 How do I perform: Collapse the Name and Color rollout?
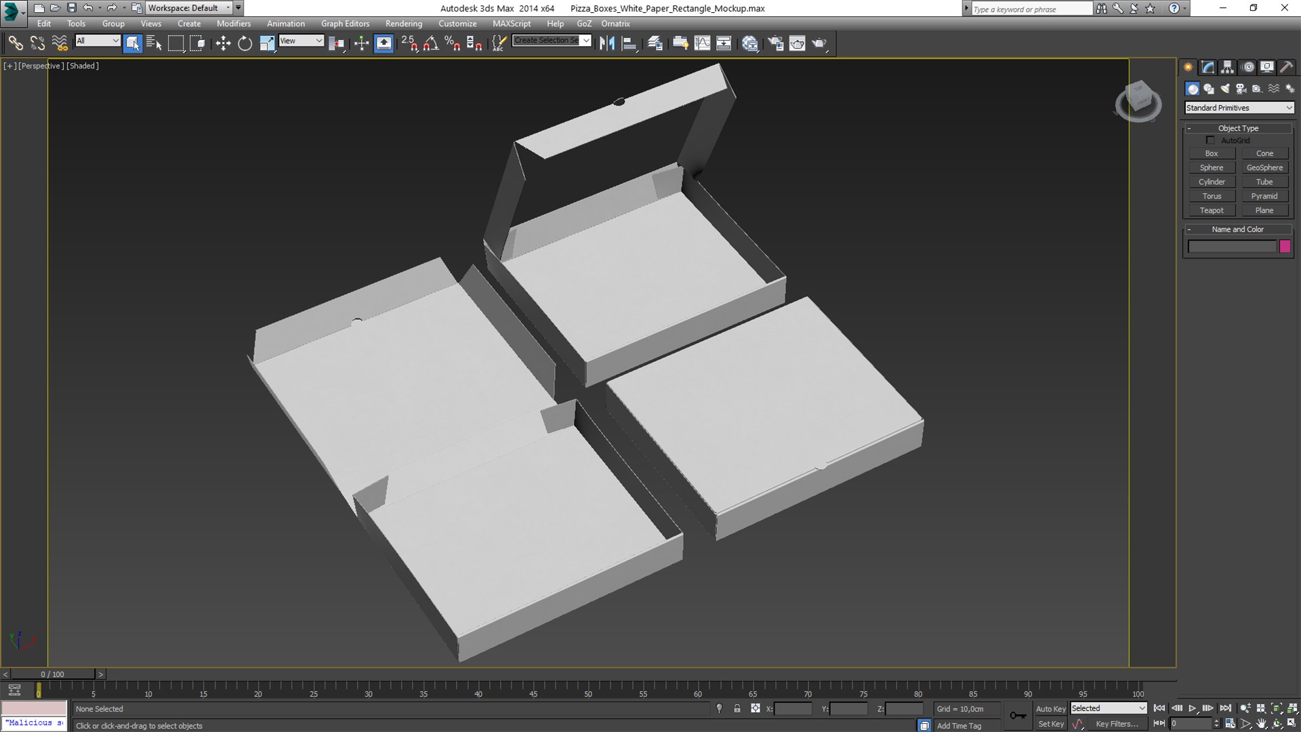click(1238, 229)
